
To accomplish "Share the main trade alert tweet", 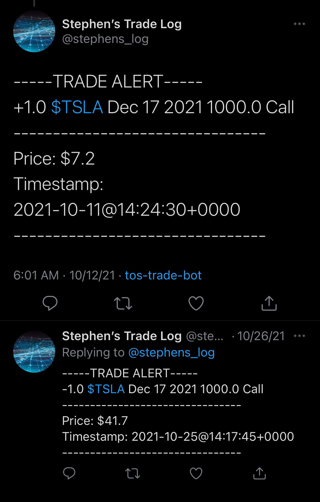I will click(269, 303).
